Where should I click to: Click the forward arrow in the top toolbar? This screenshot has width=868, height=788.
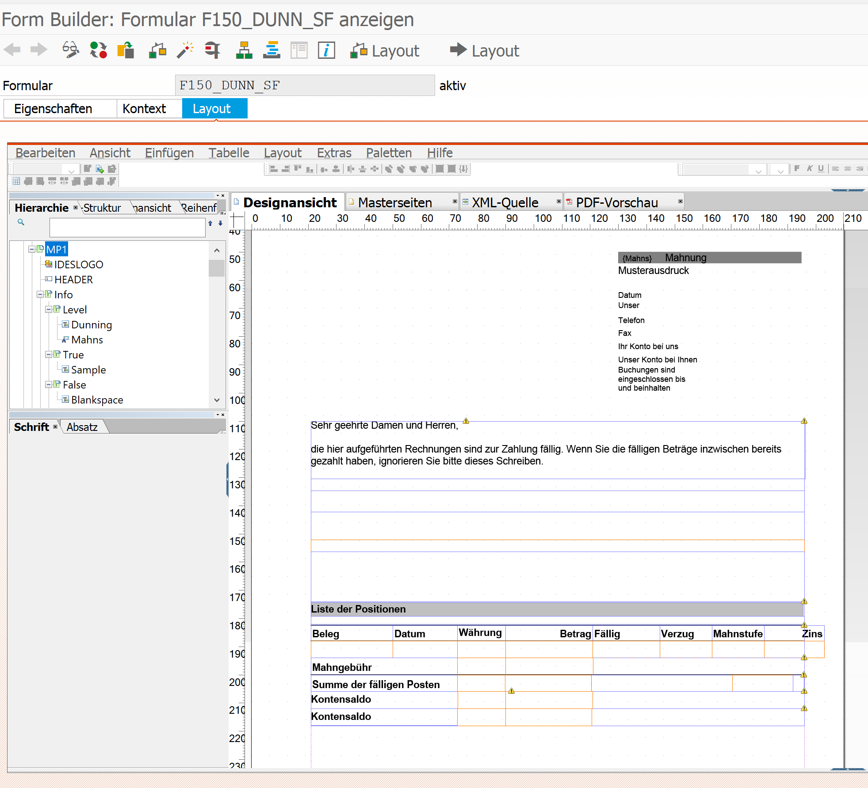(39, 49)
